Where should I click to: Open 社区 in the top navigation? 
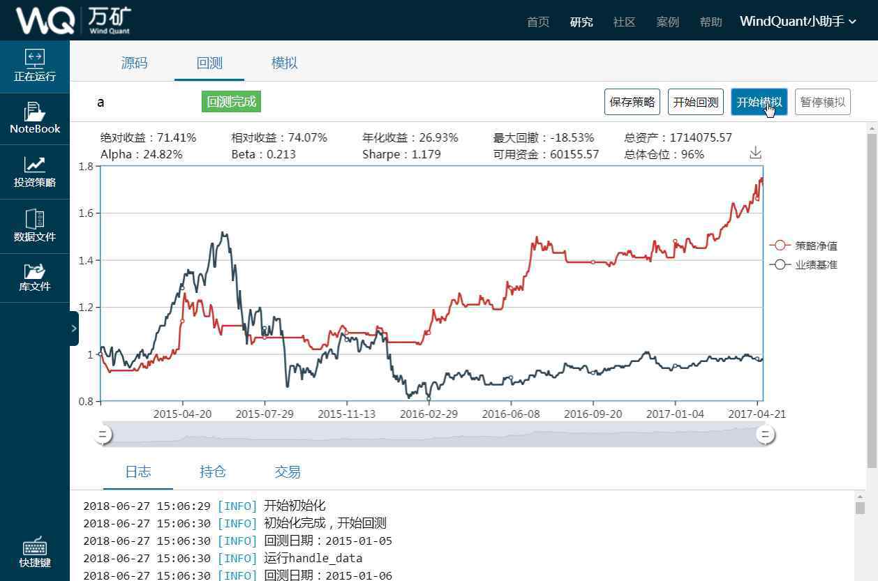click(625, 22)
